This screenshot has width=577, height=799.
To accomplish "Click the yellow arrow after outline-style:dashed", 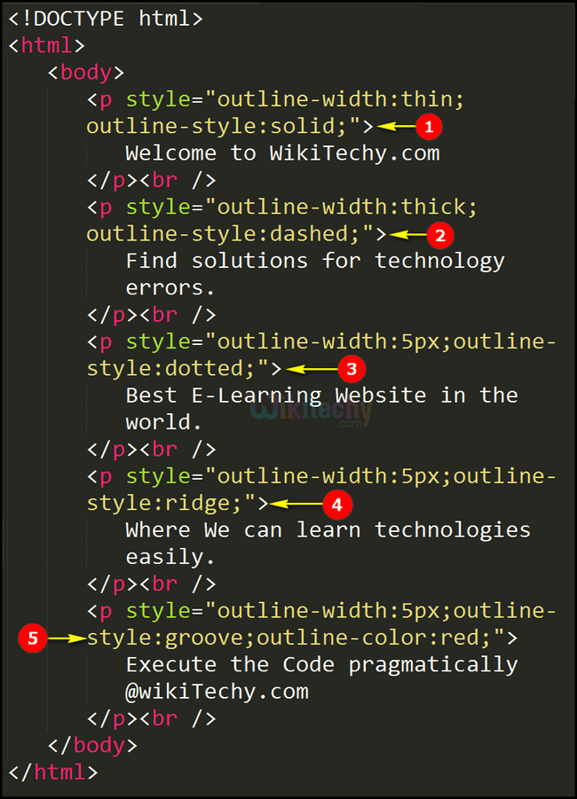I will point(407,235).
